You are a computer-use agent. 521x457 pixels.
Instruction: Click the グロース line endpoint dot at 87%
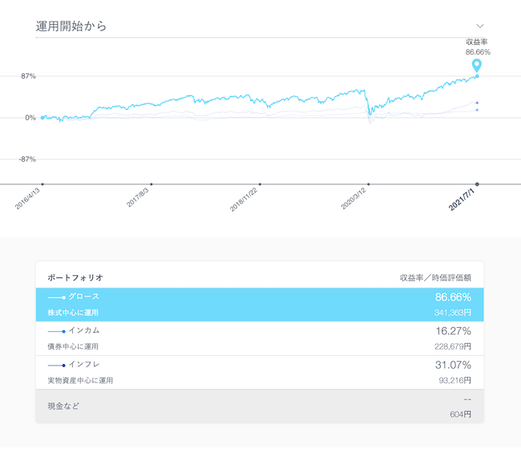pos(477,76)
